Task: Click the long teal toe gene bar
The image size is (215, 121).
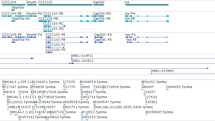Action: (147, 5)
